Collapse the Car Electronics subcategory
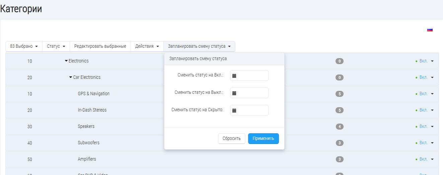The width and height of the screenshot is (443, 175). pyautogui.click(x=71, y=77)
